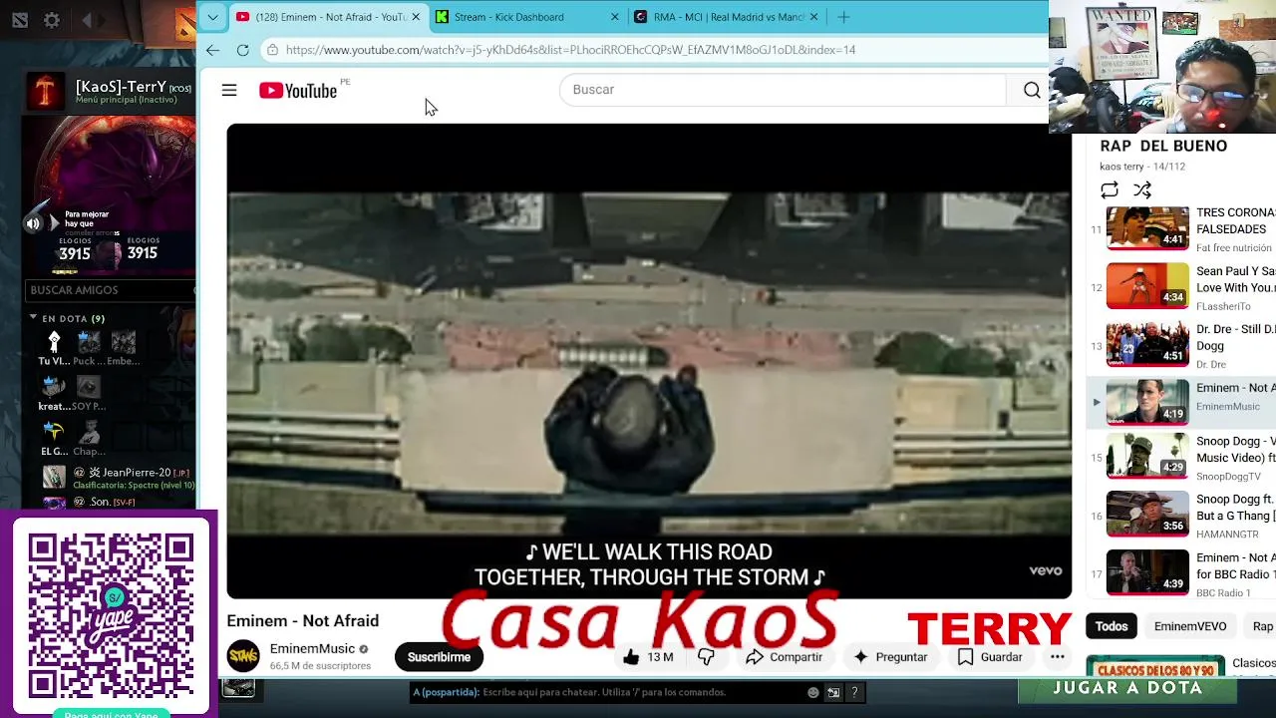Mute the Dota profile speaker icon
The width and height of the screenshot is (1276, 718).
[x=33, y=223]
